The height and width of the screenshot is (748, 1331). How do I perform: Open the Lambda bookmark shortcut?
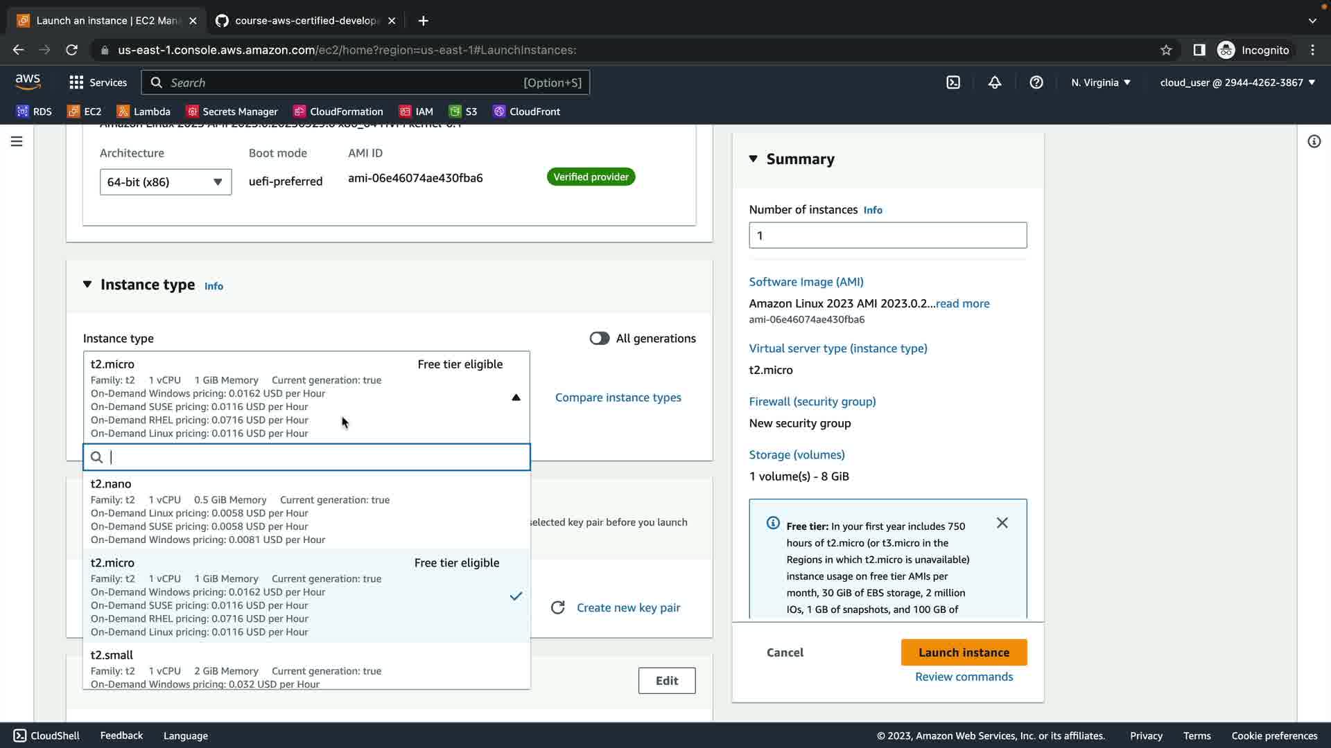[143, 112]
